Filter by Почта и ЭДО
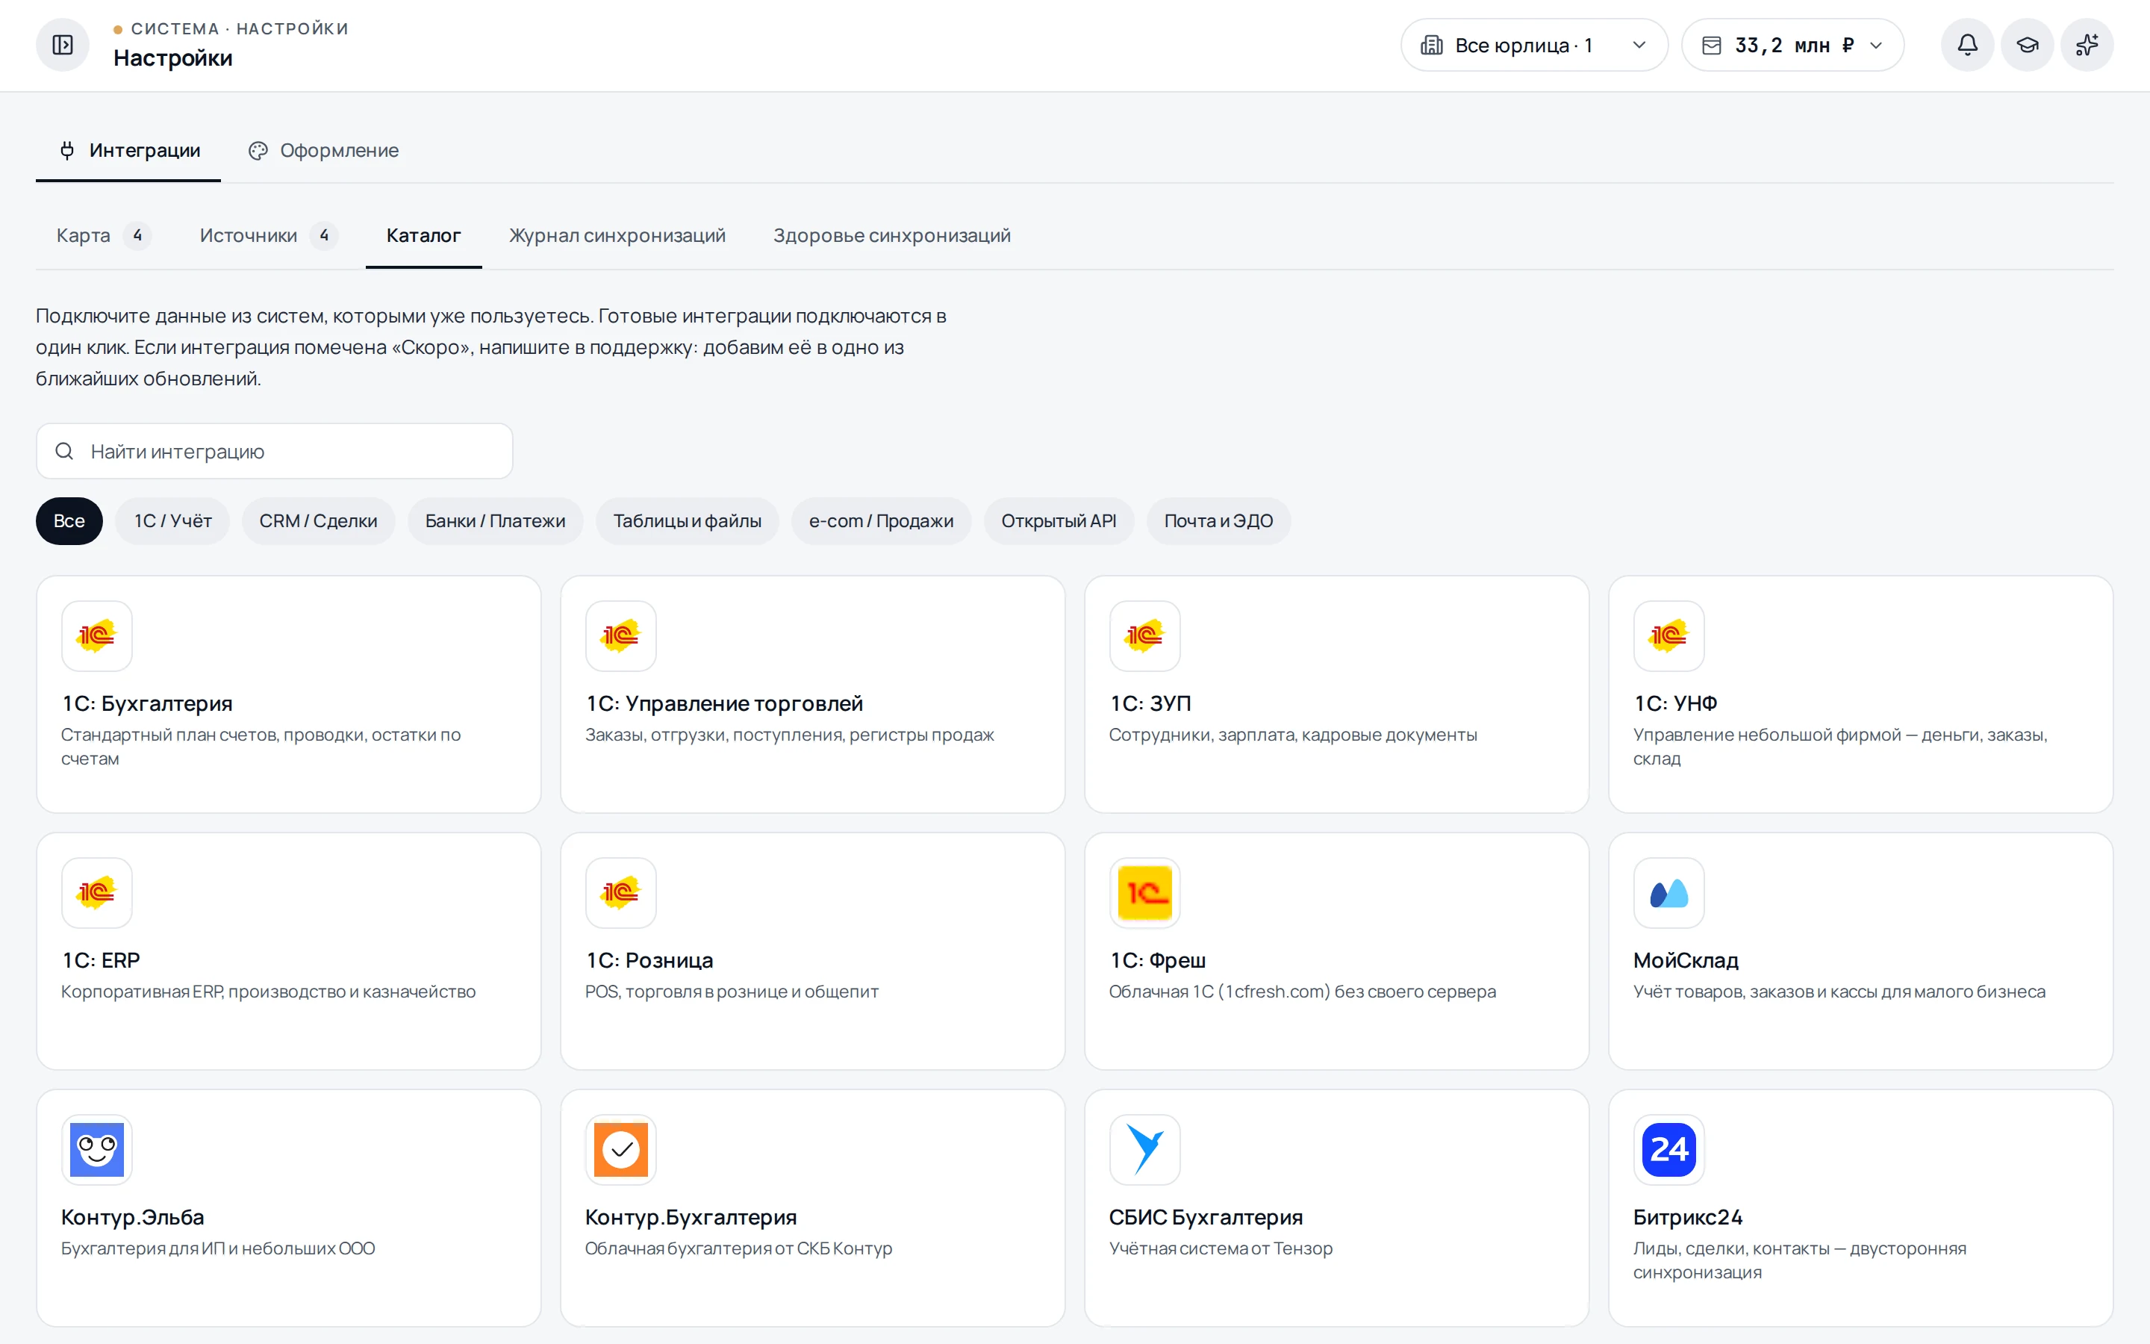Viewport: 2150px width, 1344px height. pyautogui.click(x=1219, y=521)
